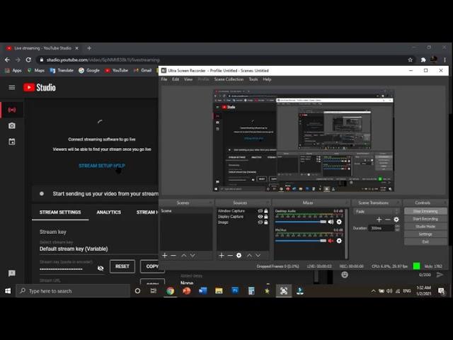Screen dimensions: 453x340
Task: Open Chrome from the taskbar
Action: click(170, 291)
